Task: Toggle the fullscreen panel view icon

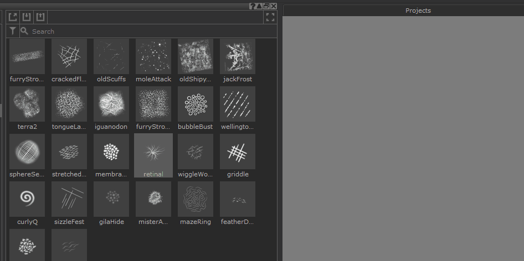Action: [270, 17]
